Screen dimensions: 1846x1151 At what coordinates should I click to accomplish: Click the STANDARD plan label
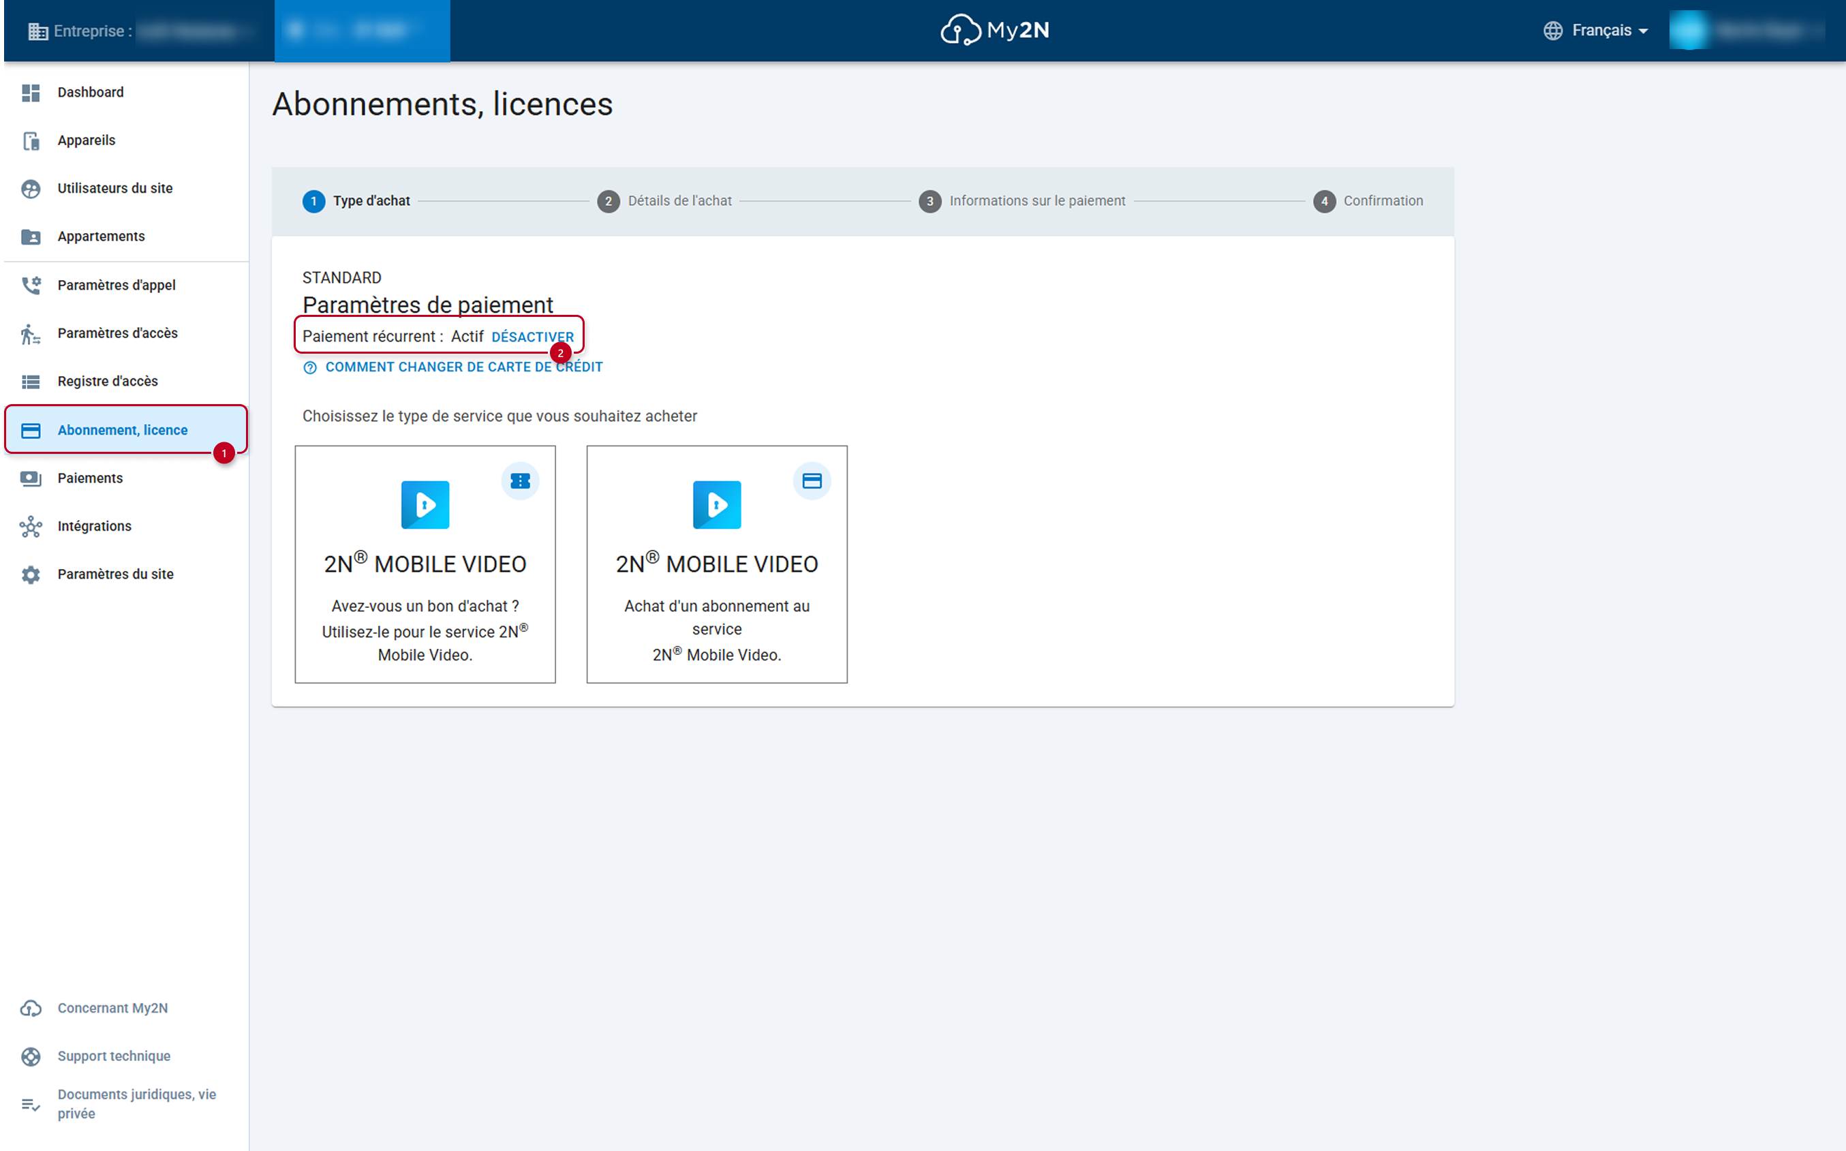click(x=342, y=279)
